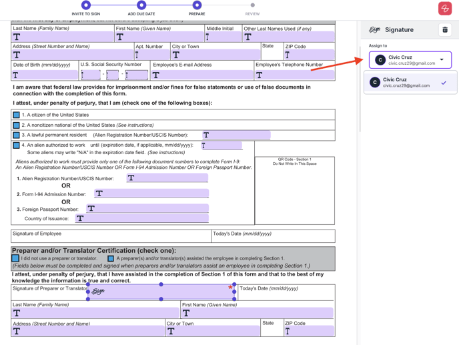
Task: Jump to the Review step
Action: [253, 5]
